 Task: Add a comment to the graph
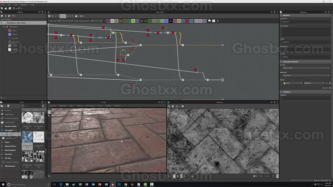[209, 21]
